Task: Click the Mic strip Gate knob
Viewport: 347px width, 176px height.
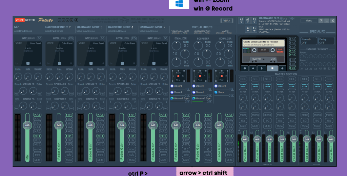Action: coord(28,77)
